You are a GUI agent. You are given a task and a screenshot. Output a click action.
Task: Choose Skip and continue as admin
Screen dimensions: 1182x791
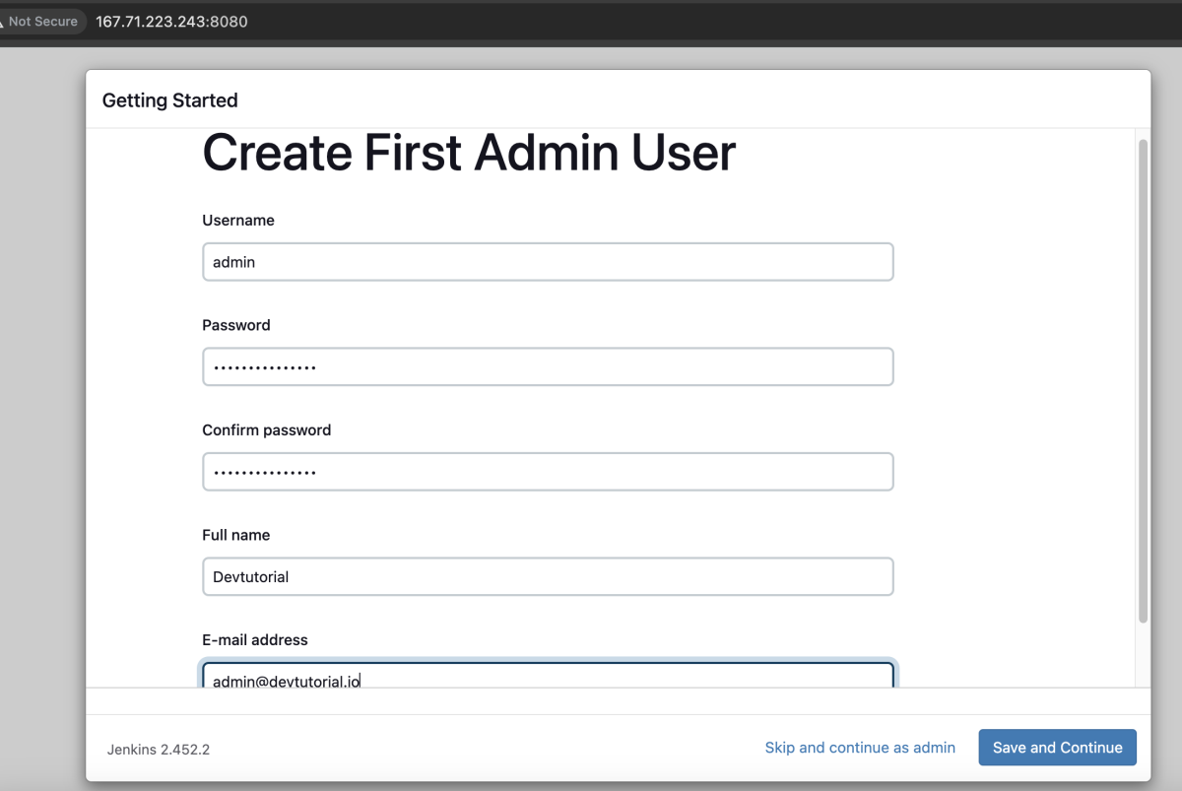(860, 748)
